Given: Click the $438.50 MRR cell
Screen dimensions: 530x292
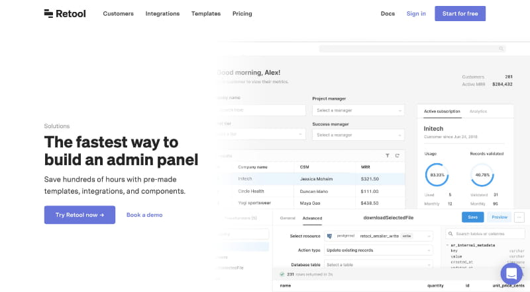Looking at the screenshot, I should (x=370, y=203).
